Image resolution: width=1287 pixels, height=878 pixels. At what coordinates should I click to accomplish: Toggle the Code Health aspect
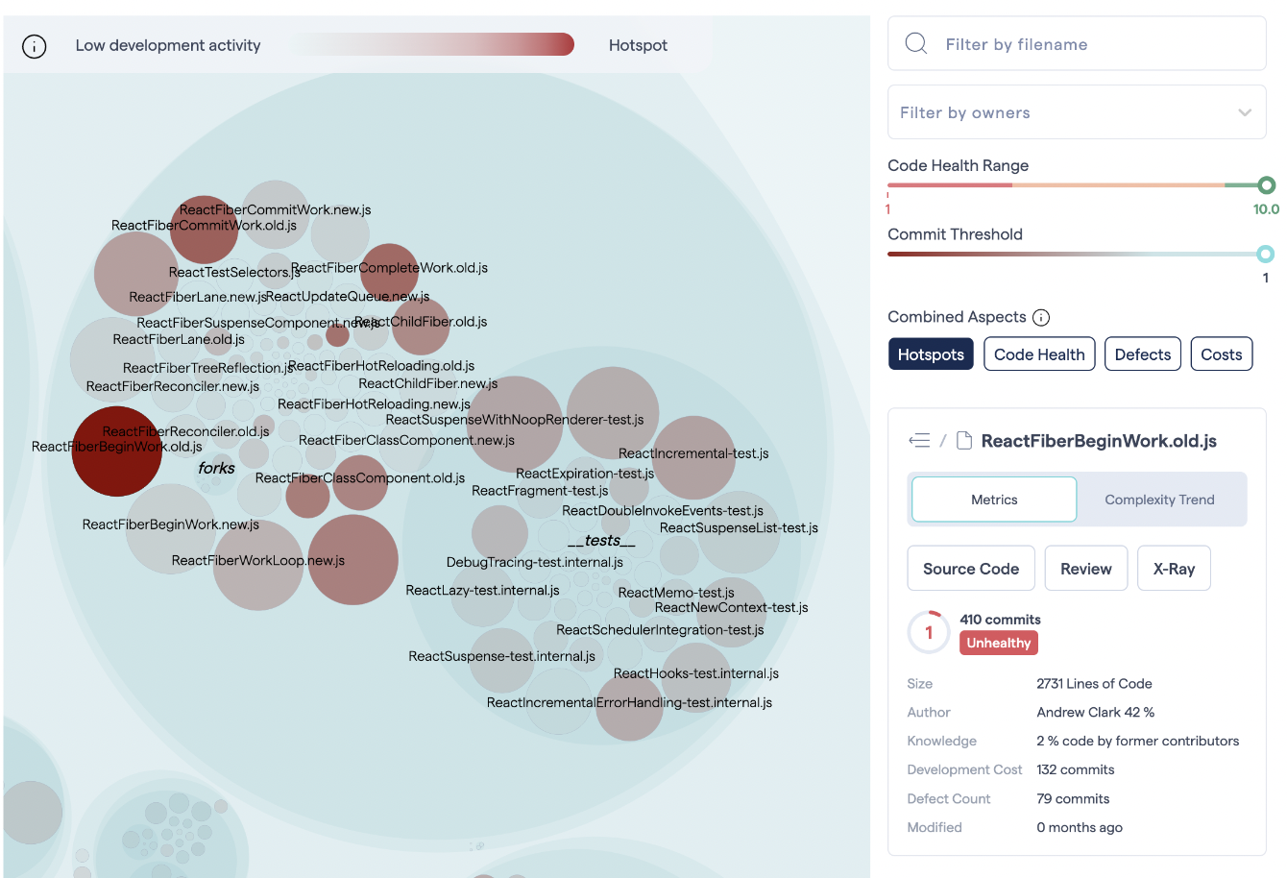pos(1038,354)
